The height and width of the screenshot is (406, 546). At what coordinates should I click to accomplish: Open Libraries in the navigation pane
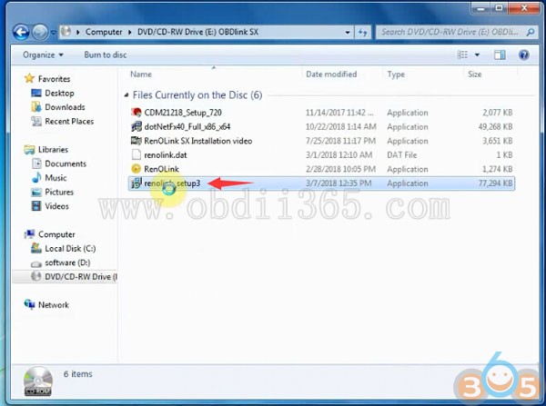53,150
